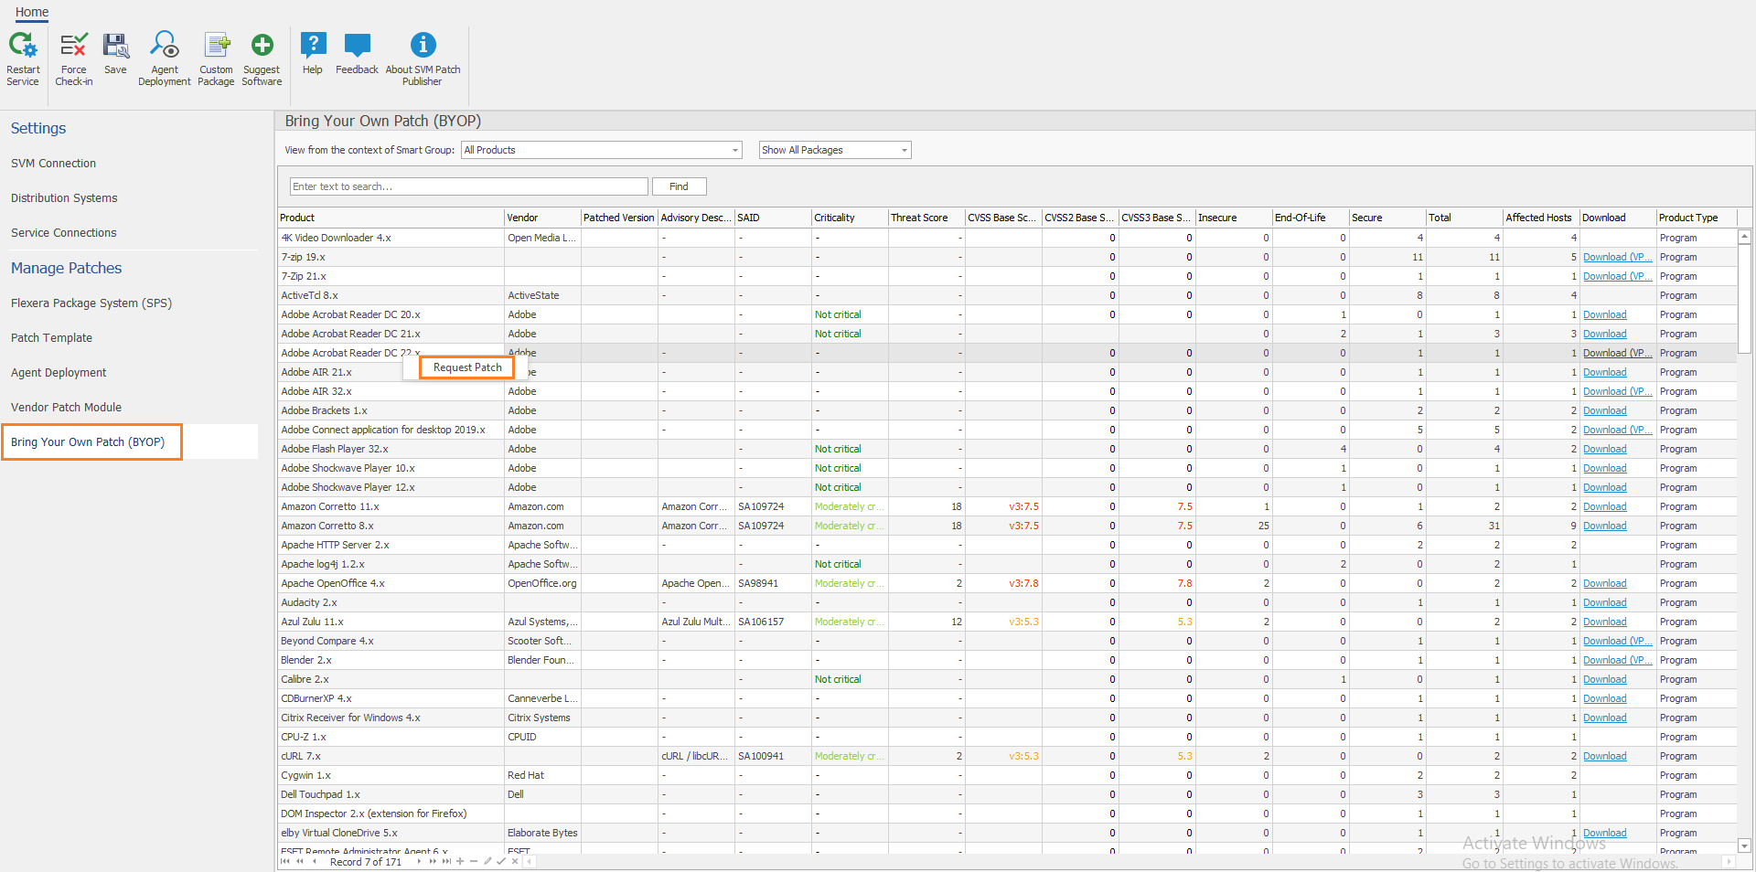Click the search text input field

coord(468,186)
